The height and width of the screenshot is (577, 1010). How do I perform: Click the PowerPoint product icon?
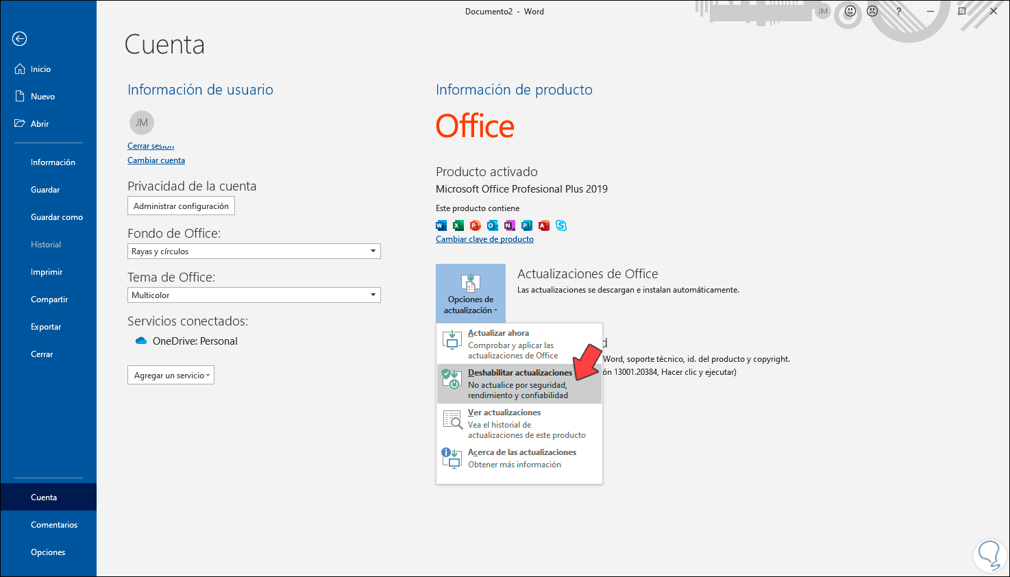(476, 225)
